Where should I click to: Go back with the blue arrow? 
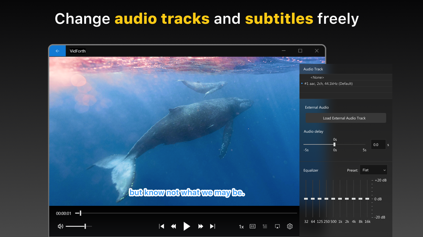(x=57, y=51)
